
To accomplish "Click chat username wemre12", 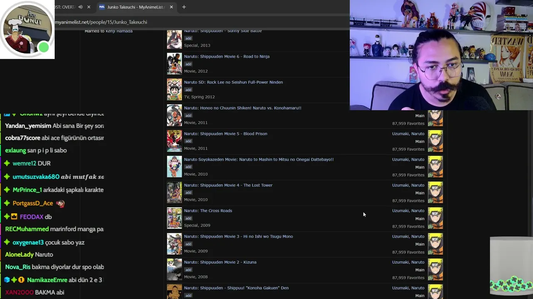I will coord(24,163).
